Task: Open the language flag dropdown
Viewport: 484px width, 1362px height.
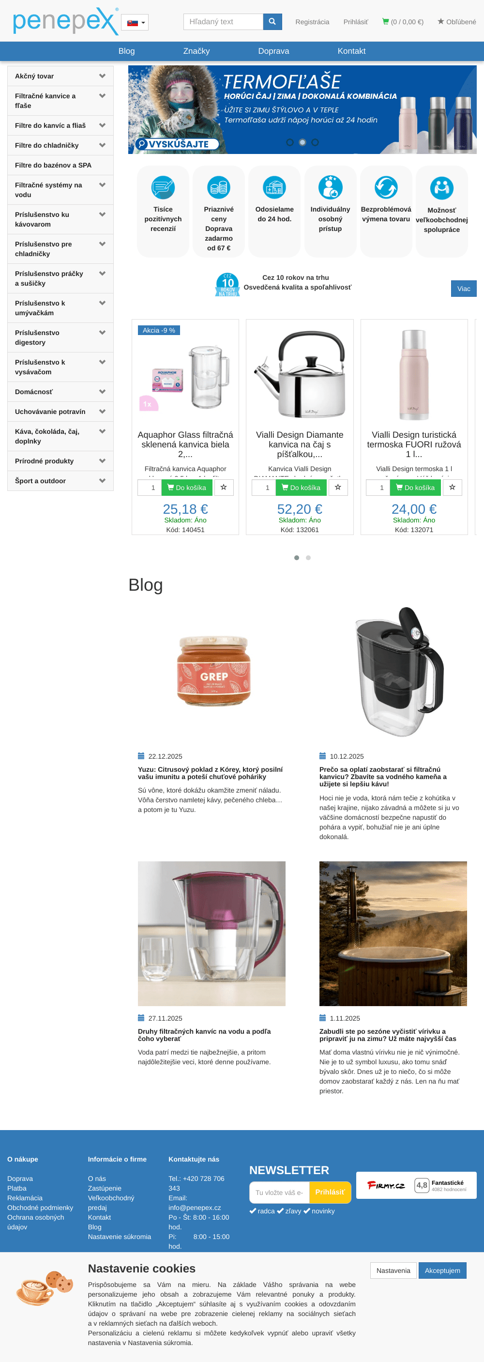Action: [135, 22]
